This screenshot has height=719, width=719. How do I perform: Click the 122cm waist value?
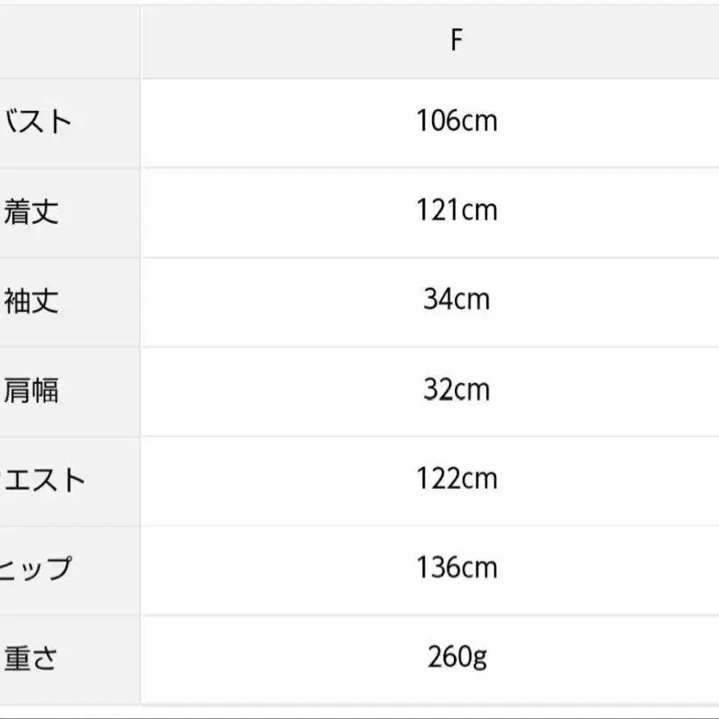pos(456,478)
